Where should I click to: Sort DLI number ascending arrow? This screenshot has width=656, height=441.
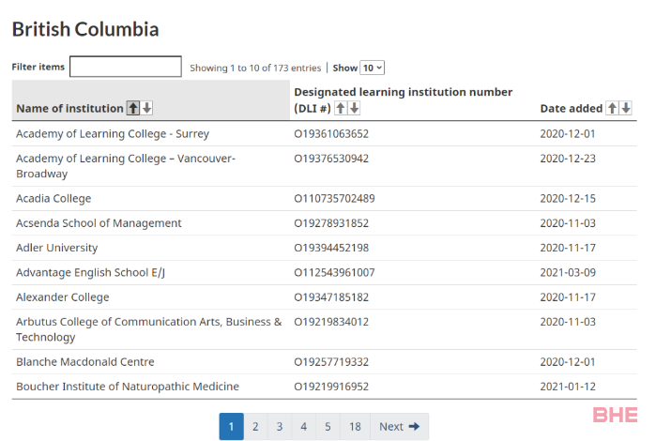click(x=341, y=108)
